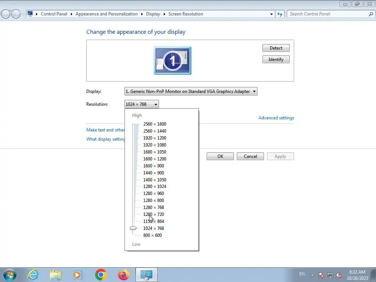Select 1680 × 1050 resolution
The width and height of the screenshot is (376, 282).
155,152
